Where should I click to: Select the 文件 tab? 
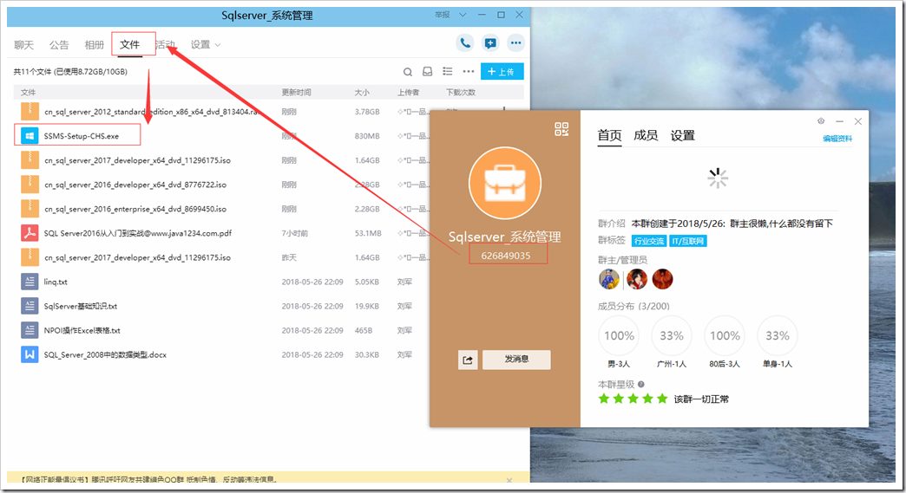click(130, 45)
